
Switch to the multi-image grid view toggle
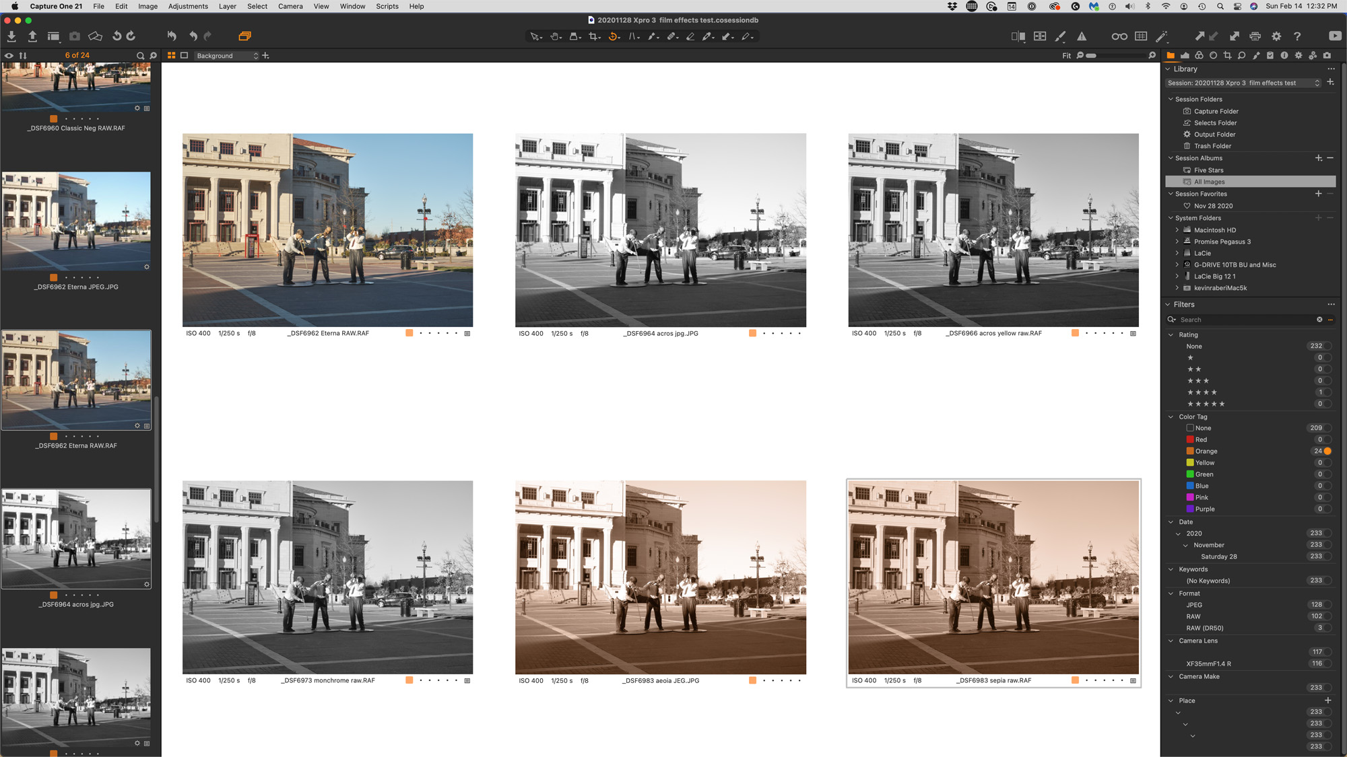(172, 56)
